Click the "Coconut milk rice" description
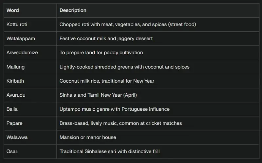Viewport: 262px width, 163px height. tap(107, 81)
